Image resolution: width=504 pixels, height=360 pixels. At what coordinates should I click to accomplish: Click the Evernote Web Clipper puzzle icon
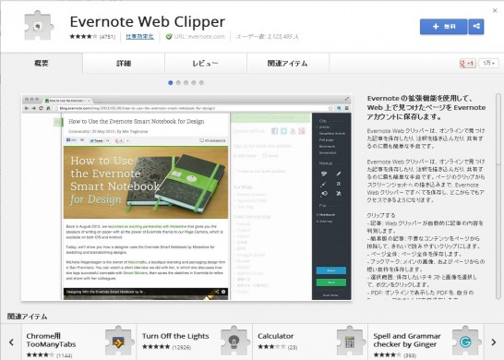[x=38, y=26]
